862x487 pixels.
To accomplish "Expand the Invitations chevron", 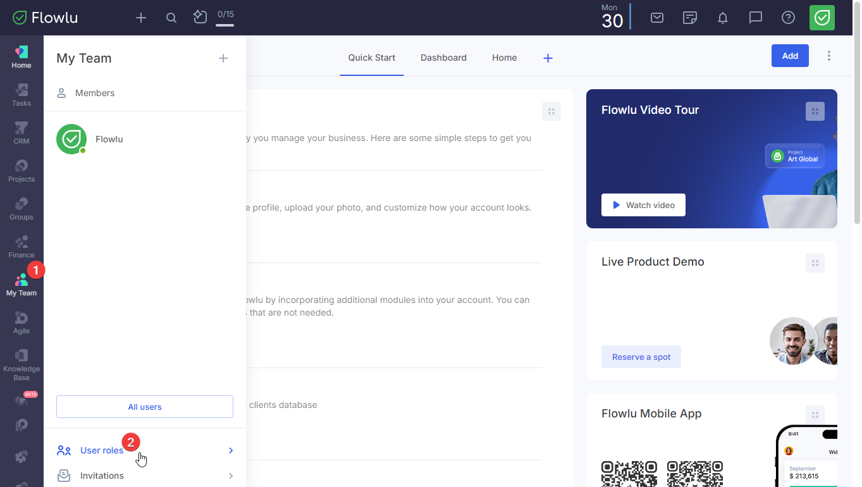I will [x=231, y=476].
